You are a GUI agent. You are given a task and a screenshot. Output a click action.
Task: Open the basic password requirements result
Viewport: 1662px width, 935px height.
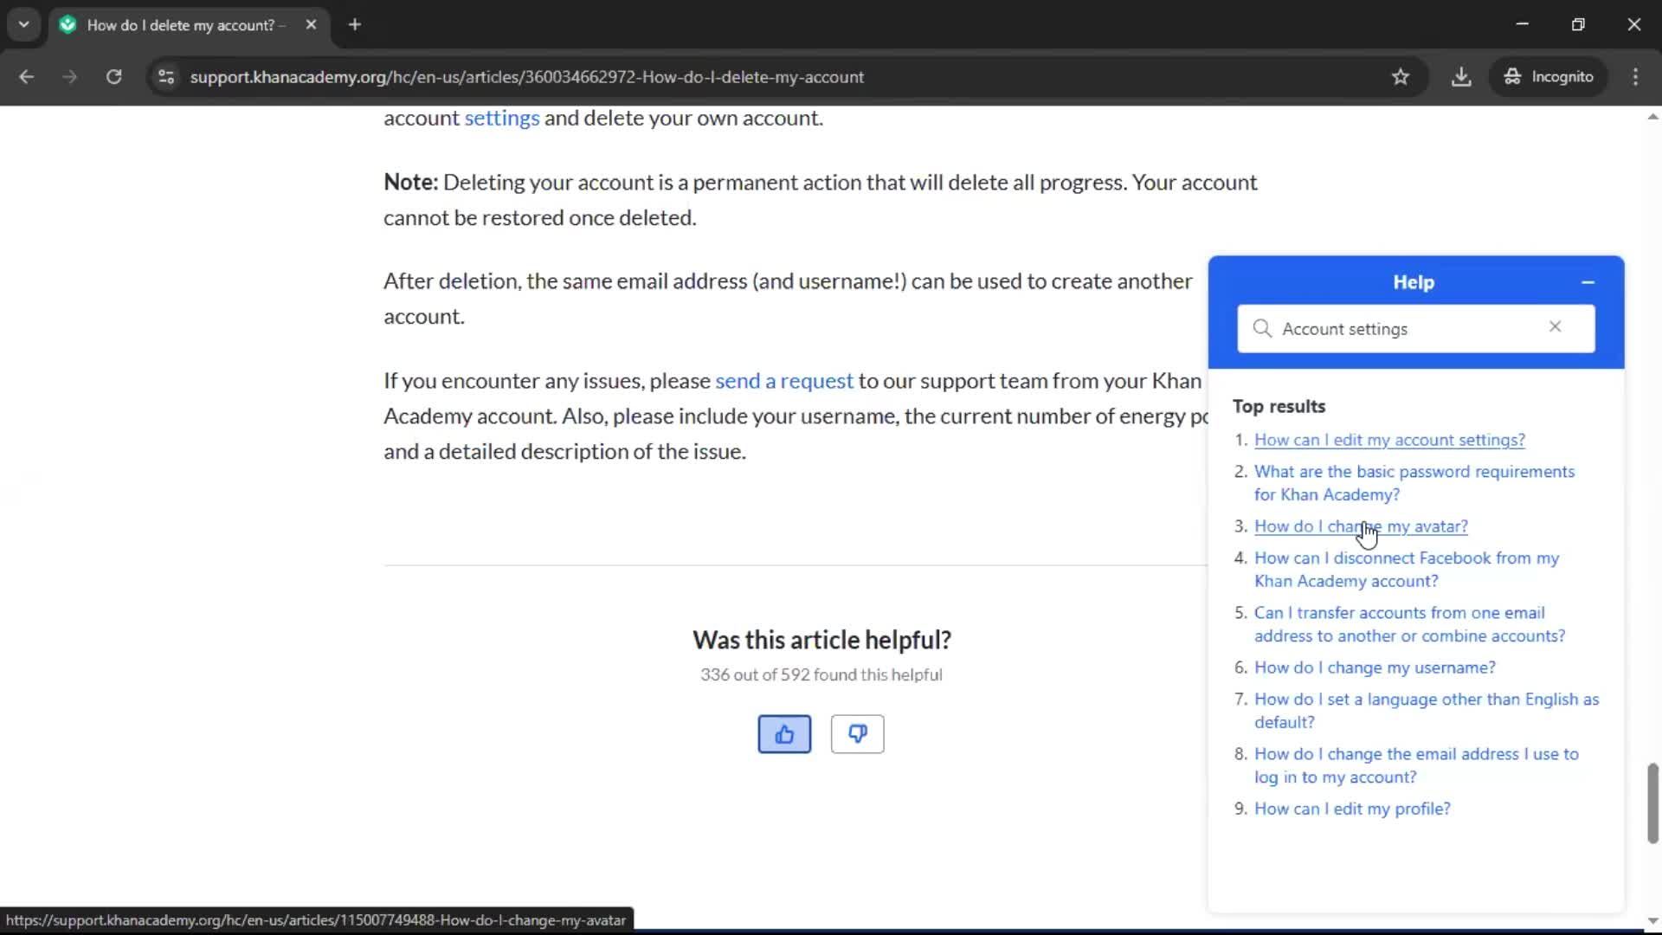(1414, 483)
